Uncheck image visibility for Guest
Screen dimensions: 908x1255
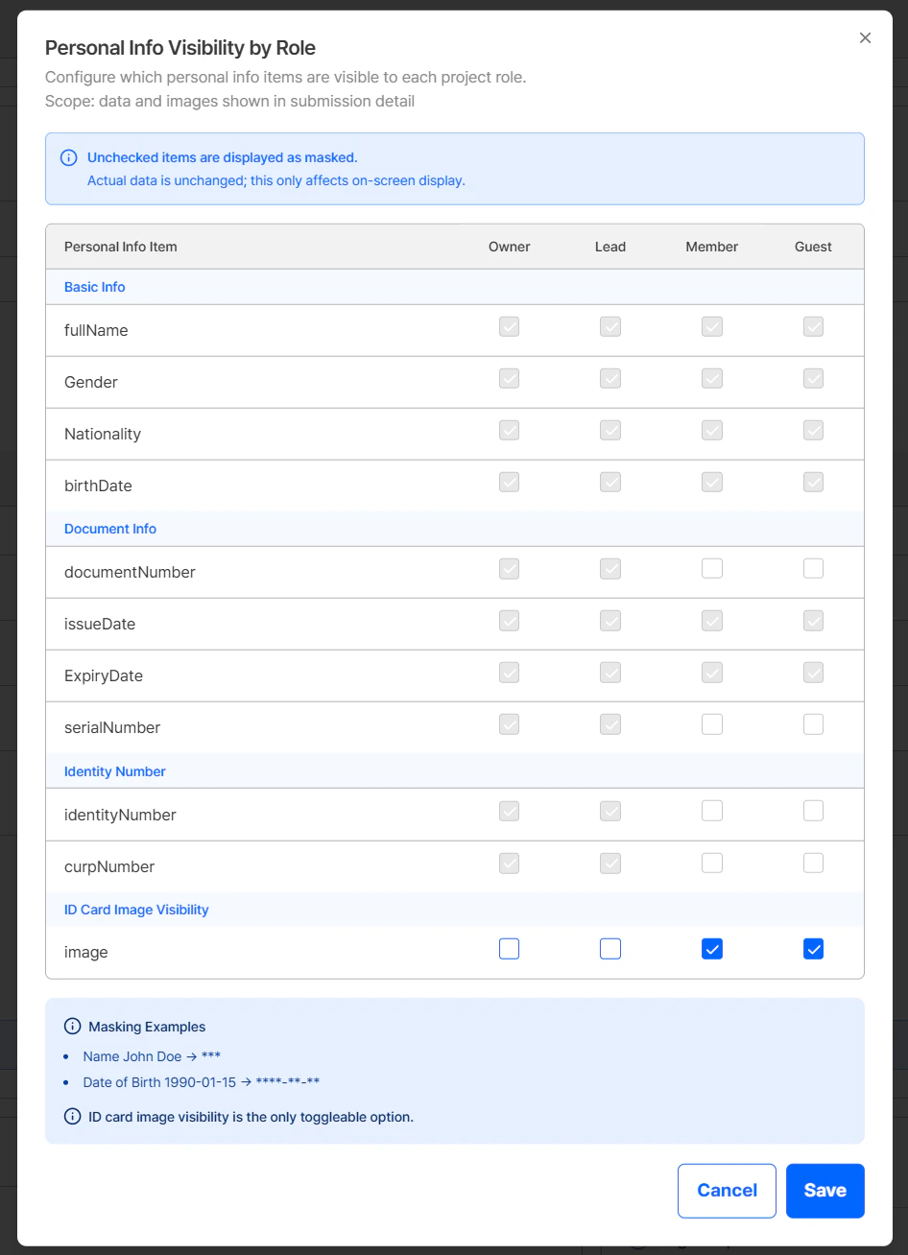[x=814, y=949]
